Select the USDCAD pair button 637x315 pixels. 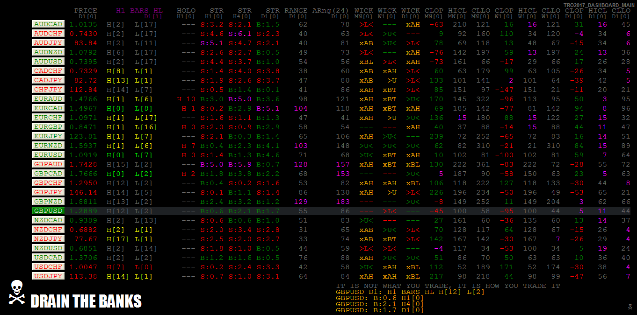click(x=48, y=257)
